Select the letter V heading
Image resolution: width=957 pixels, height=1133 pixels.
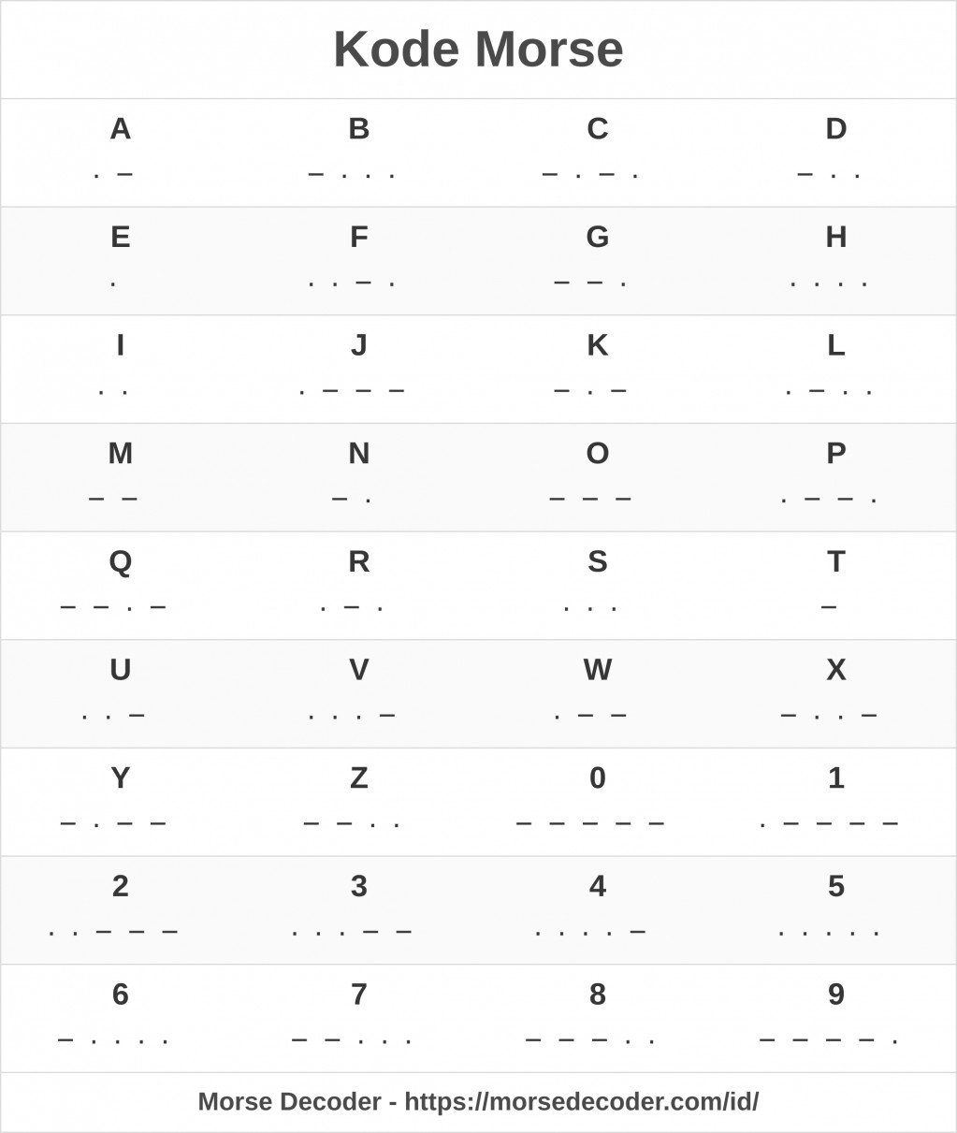pos(359,670)
